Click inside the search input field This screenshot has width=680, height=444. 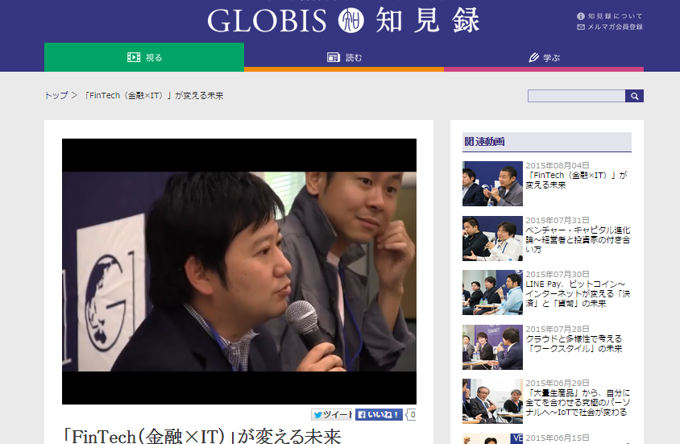click(x=576, y=96)
